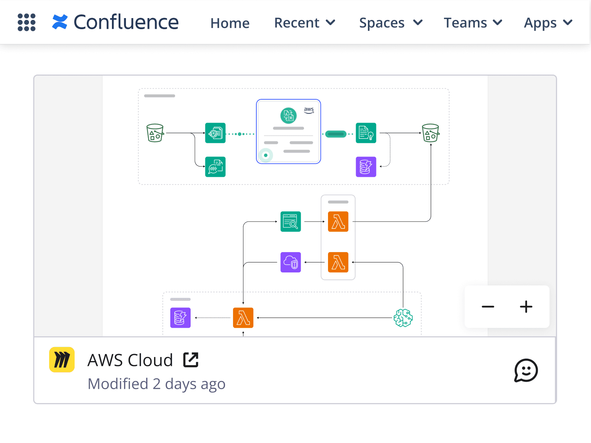Select the left S3 bucket icon
This screenshot has width=591, height=443.
pos(155,133)
